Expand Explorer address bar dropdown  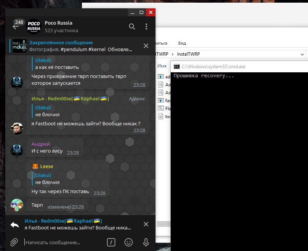point(302,54)
